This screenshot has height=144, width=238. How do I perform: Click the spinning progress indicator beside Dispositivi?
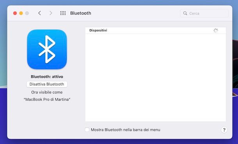pyautogui.click(x=216, y=30)
